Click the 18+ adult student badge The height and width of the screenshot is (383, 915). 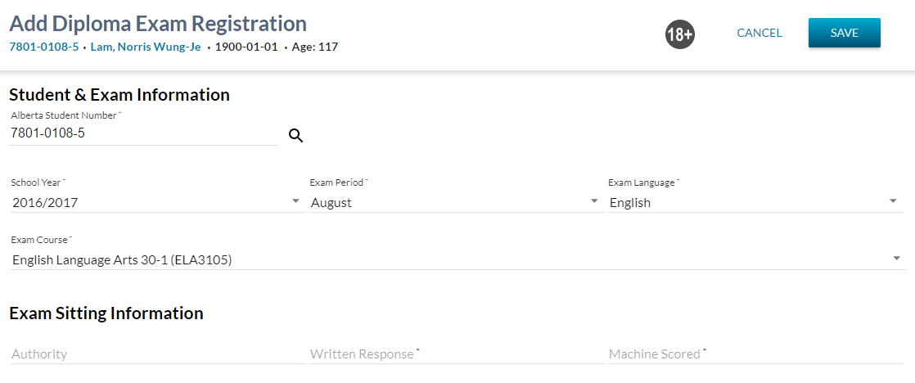[x=679, y=34]
